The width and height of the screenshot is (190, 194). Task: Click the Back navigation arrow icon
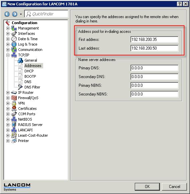pyautogui.click(x=7, y=14)
